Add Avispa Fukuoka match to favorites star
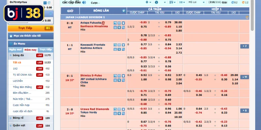 [x=123, y=23]
